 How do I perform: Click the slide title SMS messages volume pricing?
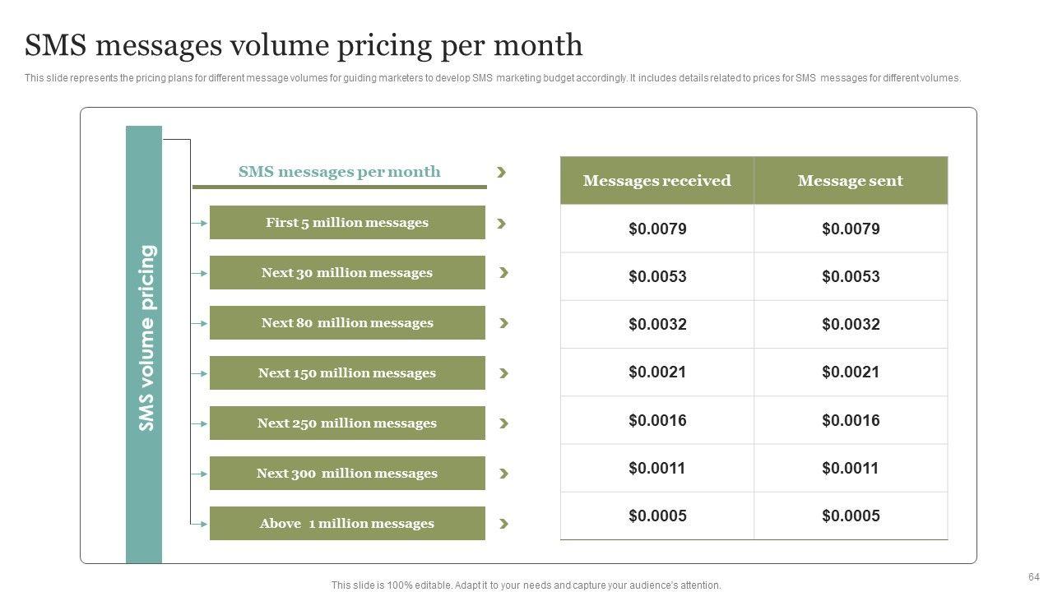pyautogui.click(x=304, y=45)
